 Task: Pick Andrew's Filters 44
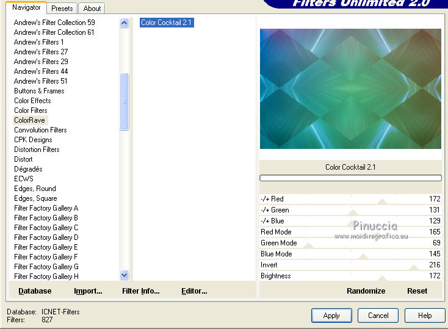tap(41, 71)
